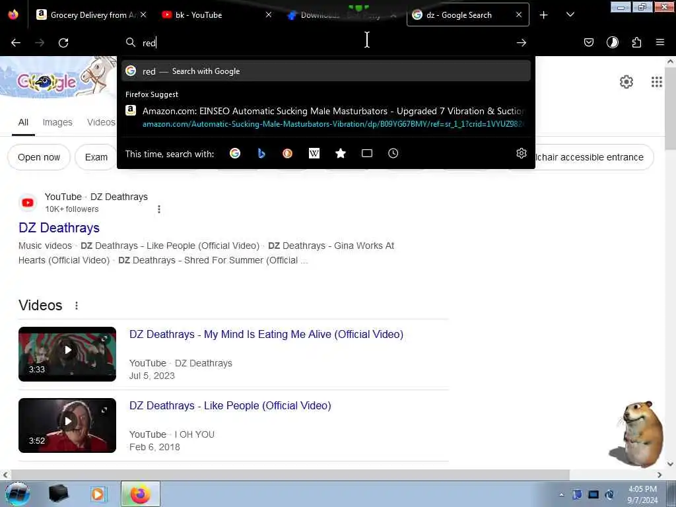Search this time with Bing icon
Image resolution: width=676 pixels, height=507 pixels.
[x=261, y=153]
